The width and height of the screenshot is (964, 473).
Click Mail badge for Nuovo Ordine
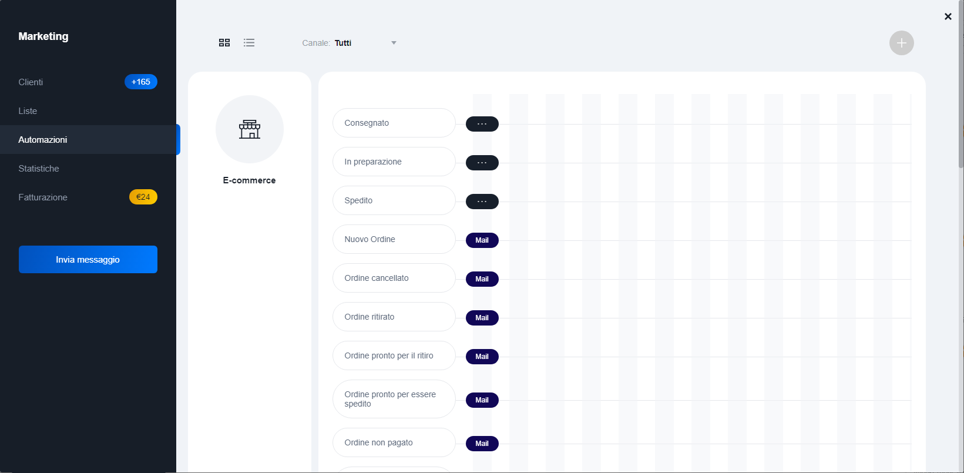482,240
